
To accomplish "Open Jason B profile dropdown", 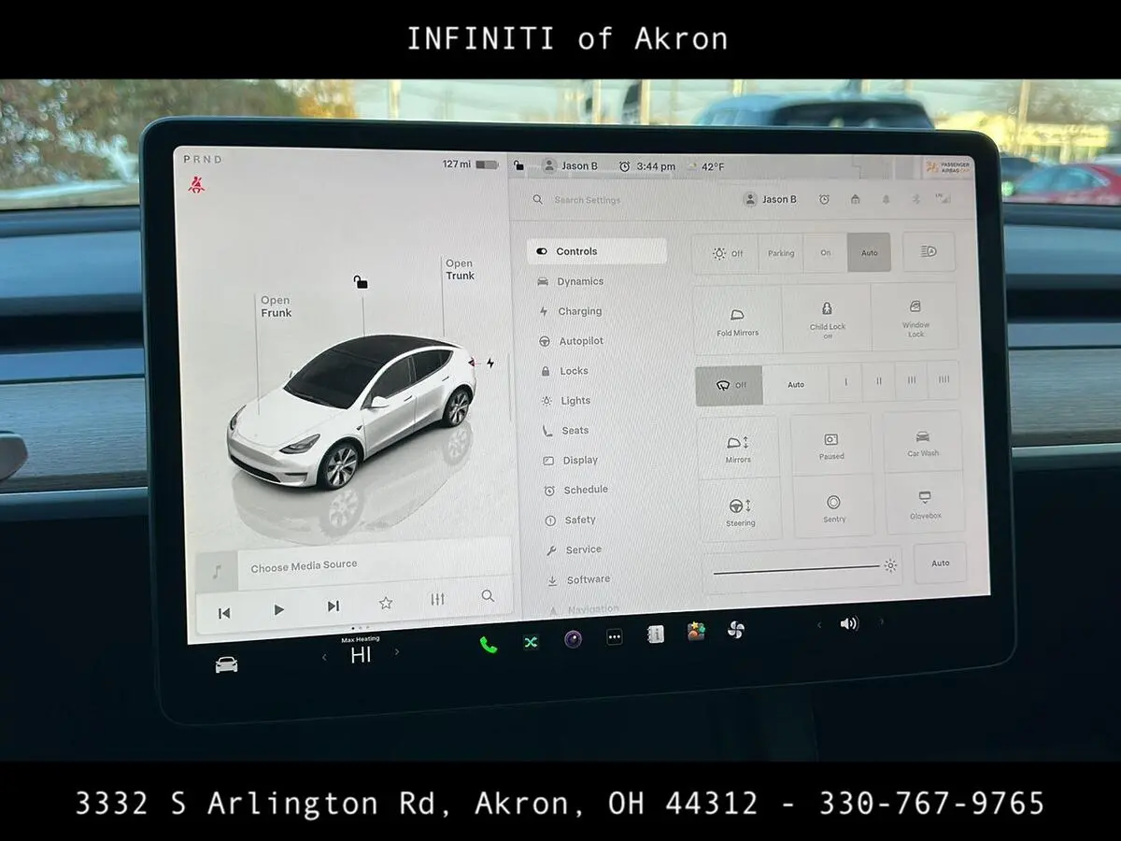I will click(x=771, y=199).
